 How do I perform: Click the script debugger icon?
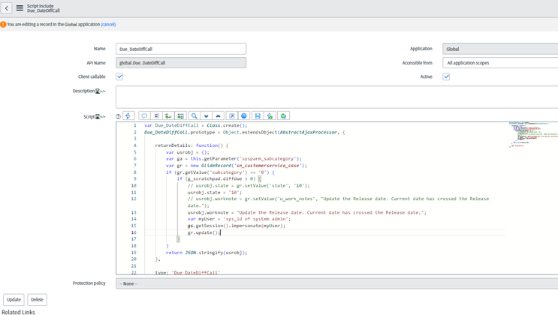[x=270, y=116]
